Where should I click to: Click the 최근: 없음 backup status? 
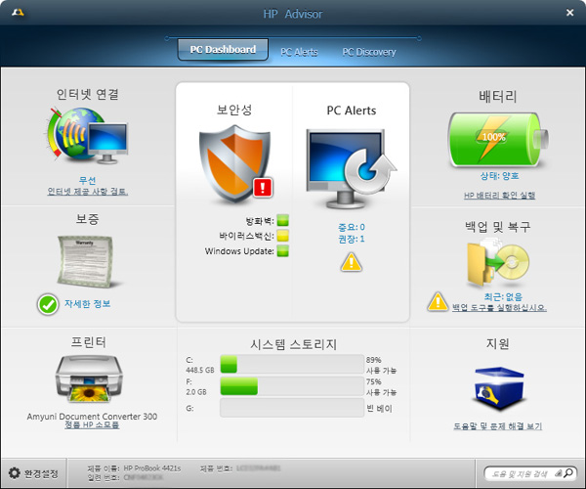pos(503,296)
